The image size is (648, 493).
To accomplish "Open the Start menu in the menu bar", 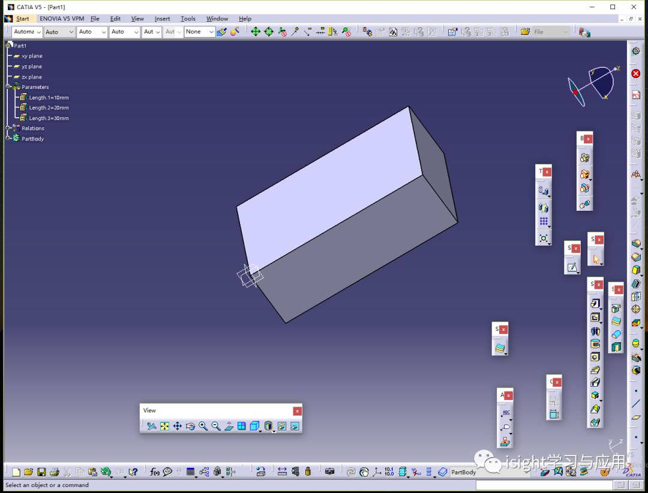I will [x=22, y=18].
